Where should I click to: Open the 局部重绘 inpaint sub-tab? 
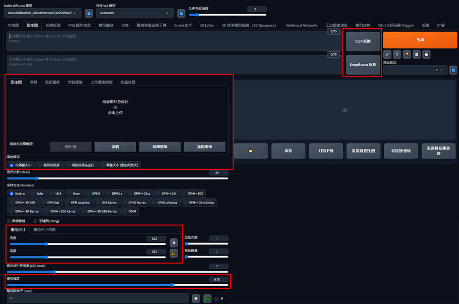tap(52, 82)
